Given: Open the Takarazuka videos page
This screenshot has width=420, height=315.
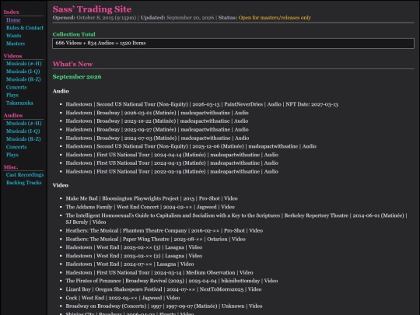Looking at the screenshot, I should (x=19, y=103).
